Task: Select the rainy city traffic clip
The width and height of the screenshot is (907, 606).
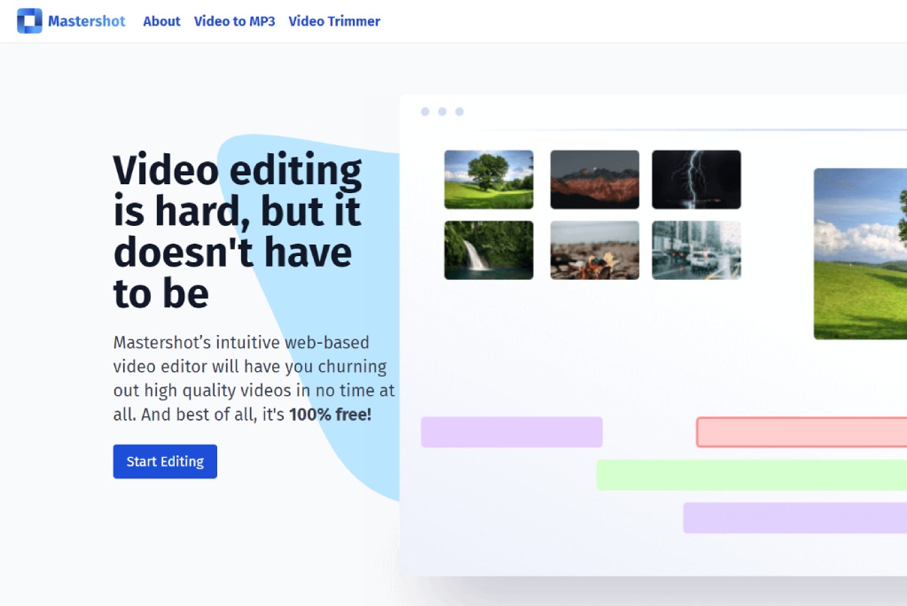Action: pyautogui.click(x=696, y=250)
